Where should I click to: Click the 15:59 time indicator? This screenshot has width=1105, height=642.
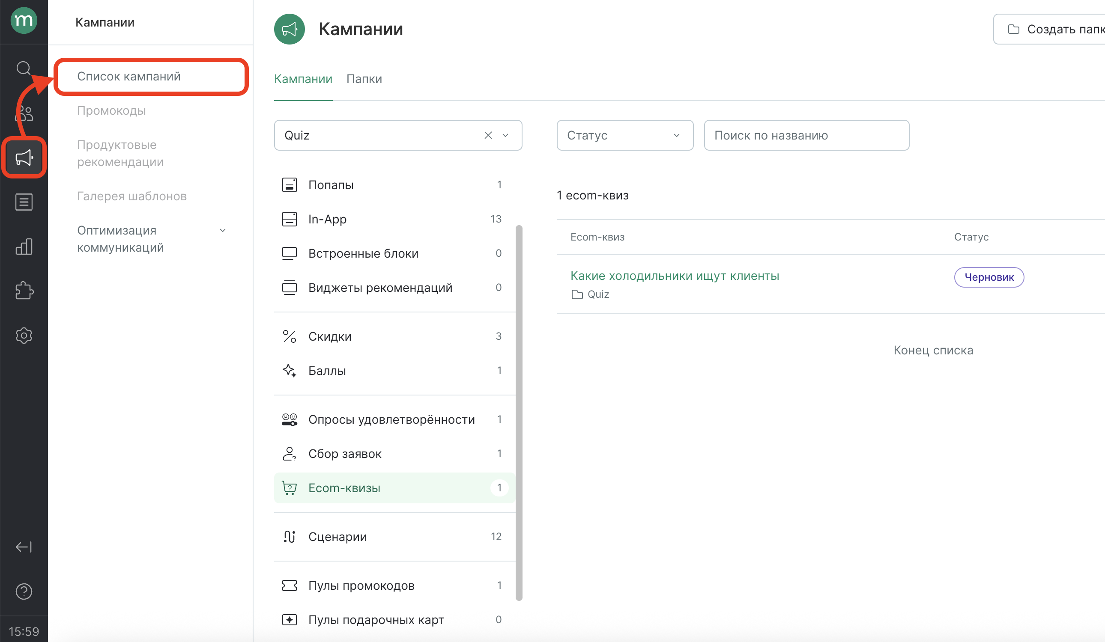[x=24, y=631]
